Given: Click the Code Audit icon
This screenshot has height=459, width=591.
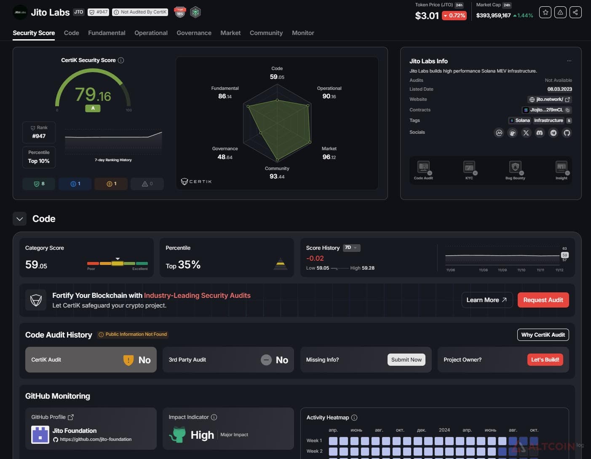Looking at the screenshot, I should (423, 167).
